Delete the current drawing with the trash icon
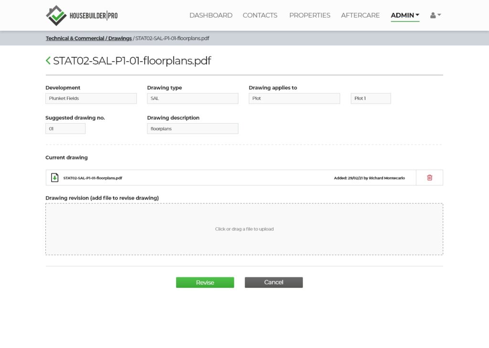This screenshot has height=348, width=489. pos(429,178)
